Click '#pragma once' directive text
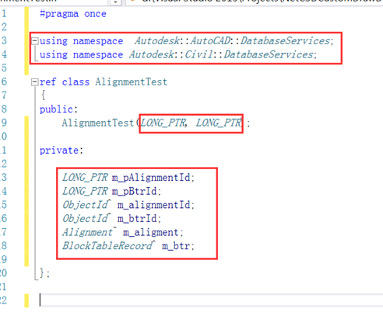Screen dimensions: 383x312 pos(73,14)
